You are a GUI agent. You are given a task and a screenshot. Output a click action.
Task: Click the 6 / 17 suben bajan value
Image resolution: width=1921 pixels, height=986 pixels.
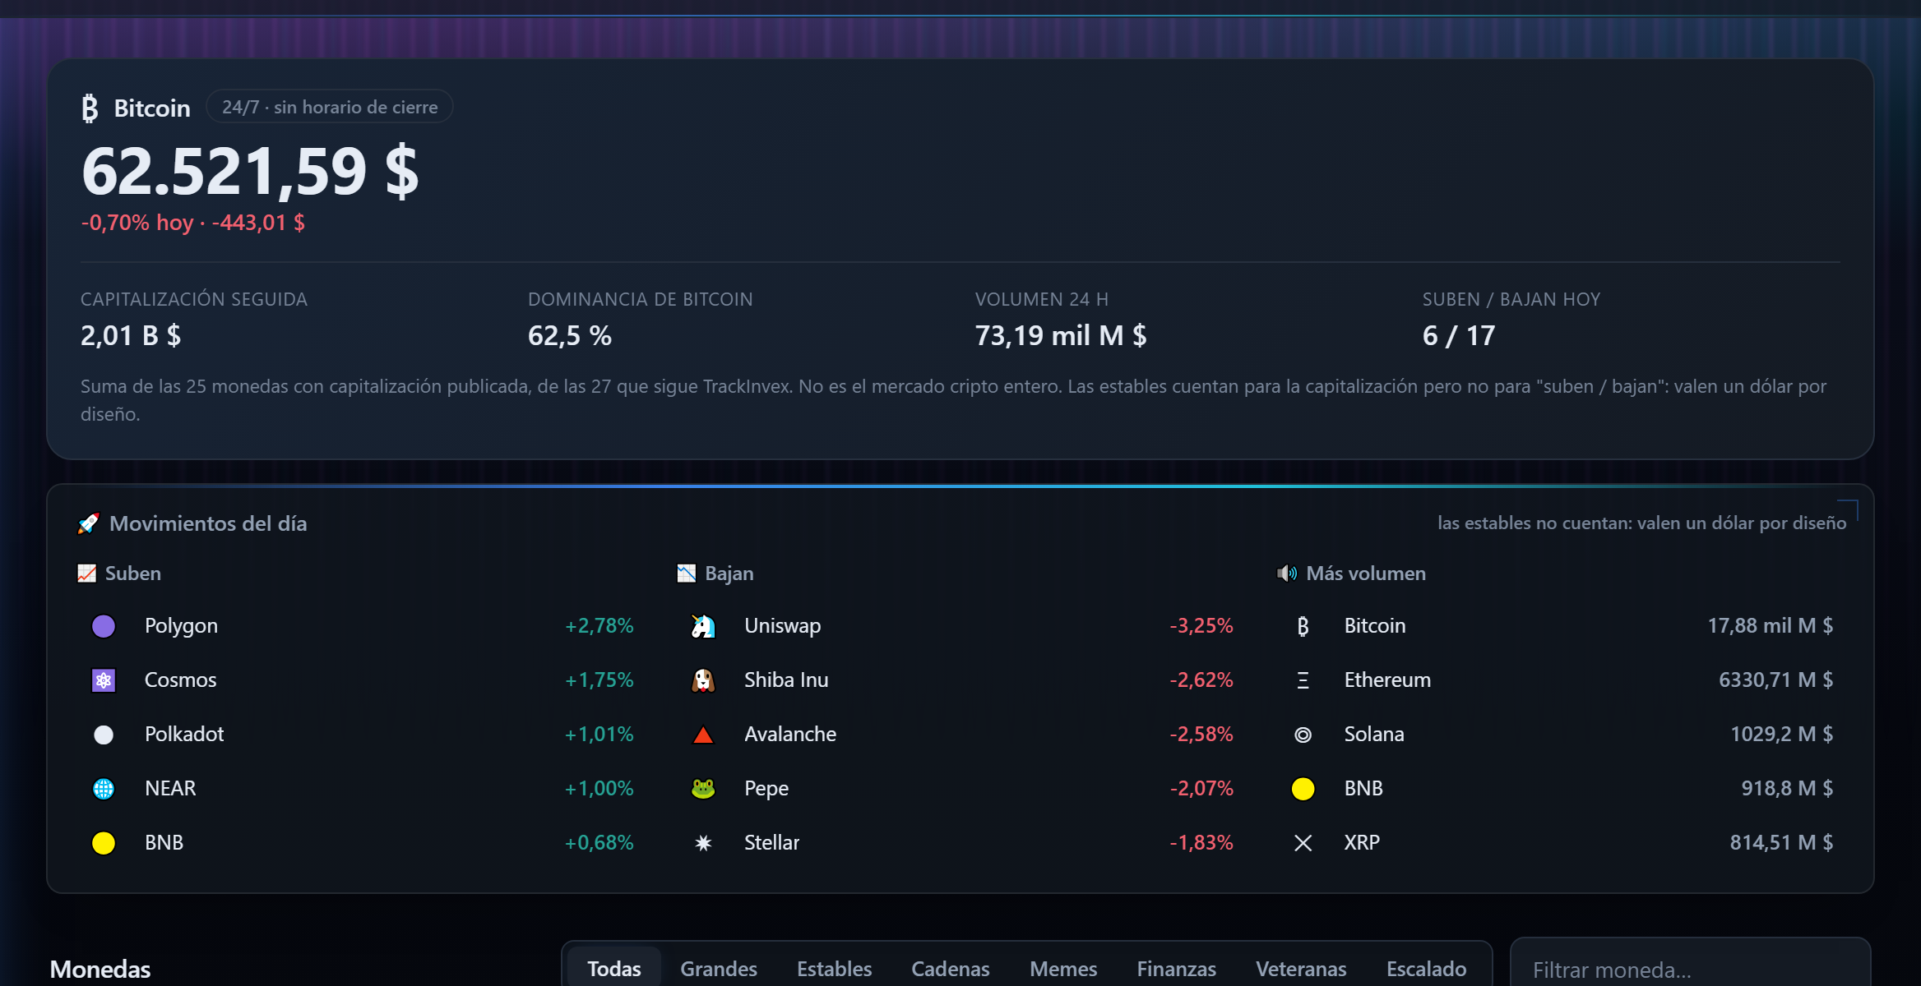pos(1459,335)
